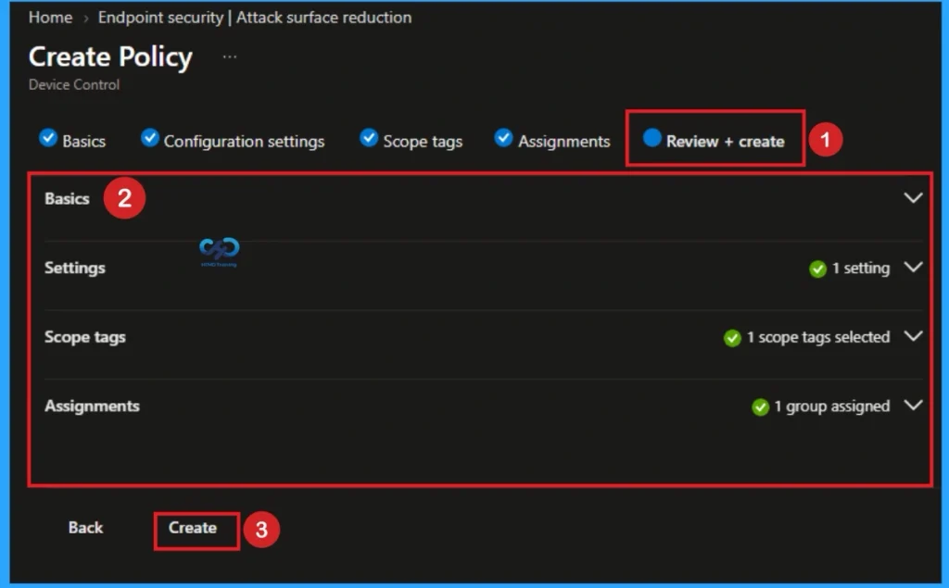
Task: Expand the Scope tags section chevron
Action: pos(913,336)
